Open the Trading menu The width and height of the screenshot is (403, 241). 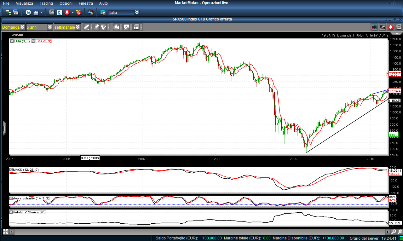point(46,3)
